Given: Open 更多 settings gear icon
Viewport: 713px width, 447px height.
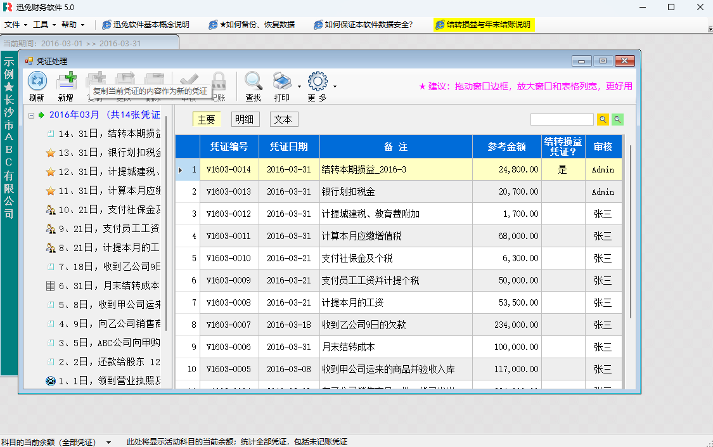Looking at the screenshot, I should 317,81.
